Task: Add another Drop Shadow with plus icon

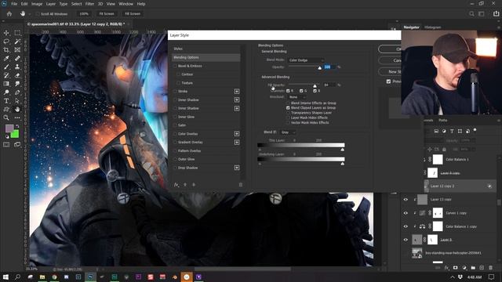Action: 237,168
